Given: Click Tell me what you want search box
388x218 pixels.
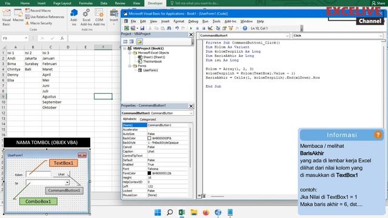Looking at the screenshot, I should (x=195, y=3).
